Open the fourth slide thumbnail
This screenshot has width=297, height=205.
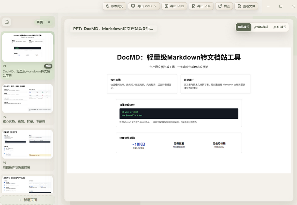tap(27, 185)
